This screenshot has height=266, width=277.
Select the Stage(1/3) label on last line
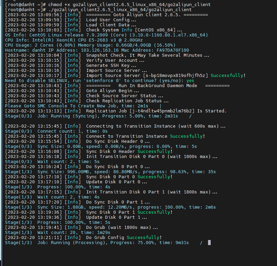coord(18,242)
